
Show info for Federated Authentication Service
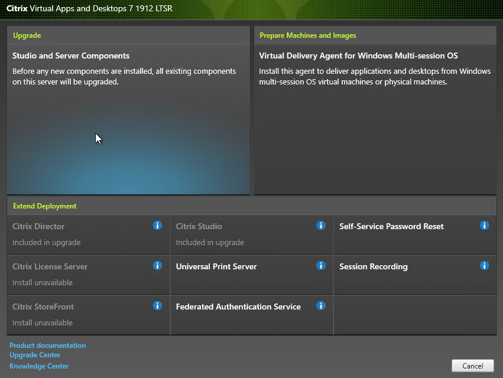[321, 305]
